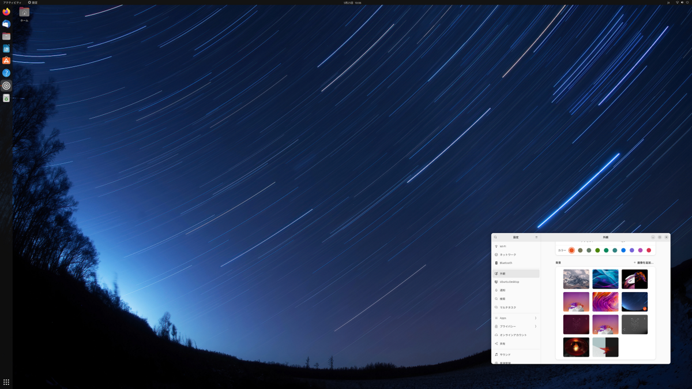
Task: Select 検索 in Settings sidebar
Action: click(516, 299)
